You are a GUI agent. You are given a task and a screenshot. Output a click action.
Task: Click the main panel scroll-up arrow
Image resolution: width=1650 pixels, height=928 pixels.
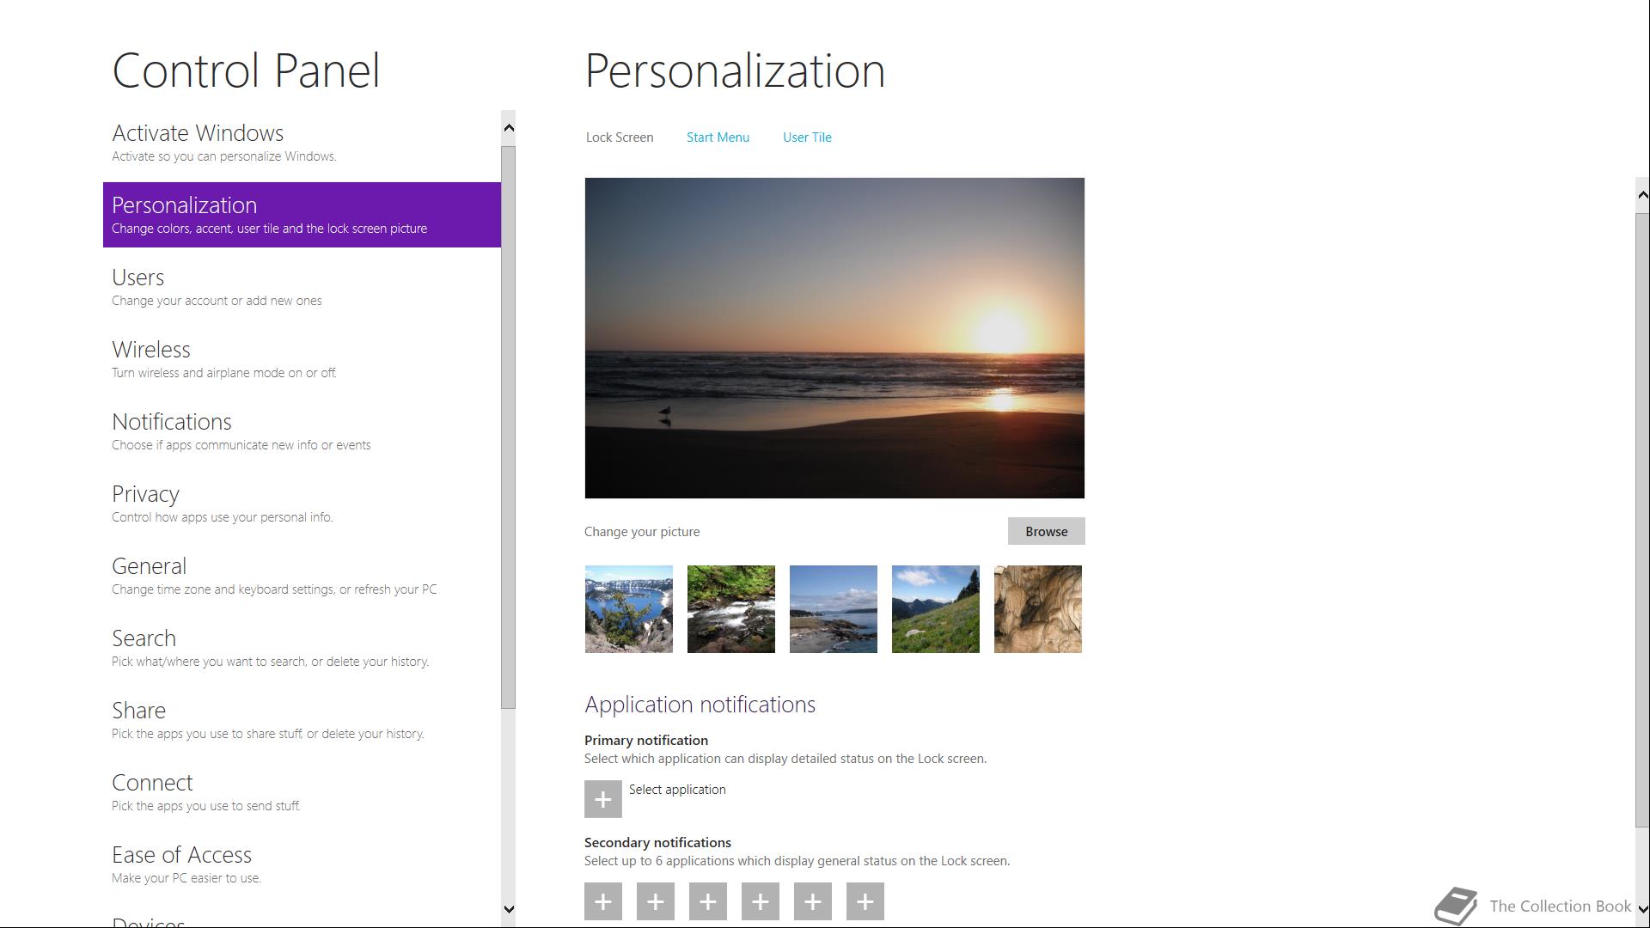pyautogui.click(x=1642, y=195)
